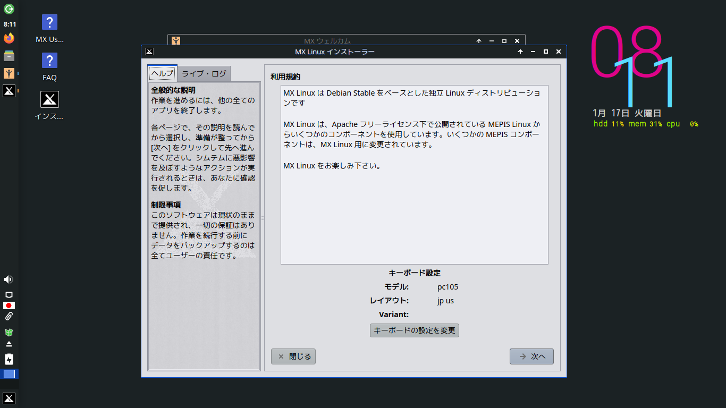
Task: Click the conky date 1月 17日 火曜日
Action: point(626,113)
